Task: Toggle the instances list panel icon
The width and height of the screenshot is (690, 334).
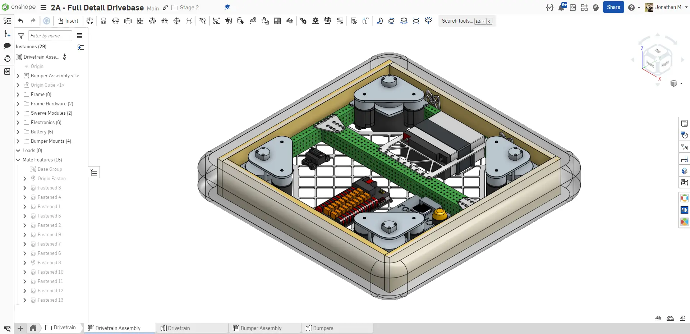Action: [7, 21]
